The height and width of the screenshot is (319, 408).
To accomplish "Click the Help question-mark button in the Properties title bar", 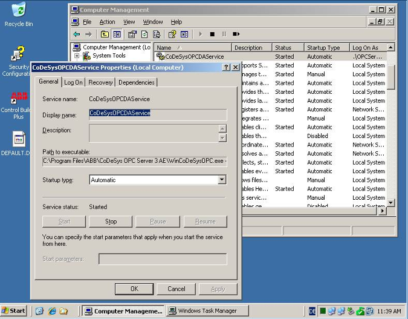I will coord(226,67).
